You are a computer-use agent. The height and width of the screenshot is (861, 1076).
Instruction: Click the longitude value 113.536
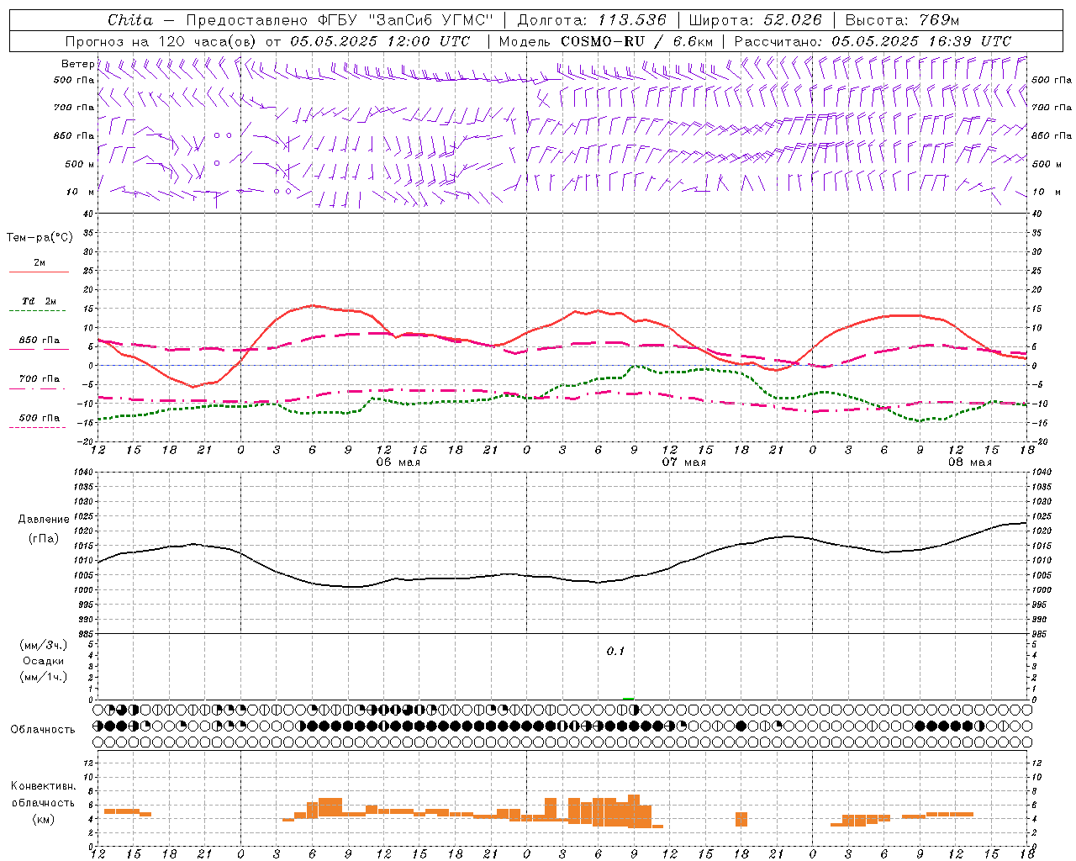[632, 20]
